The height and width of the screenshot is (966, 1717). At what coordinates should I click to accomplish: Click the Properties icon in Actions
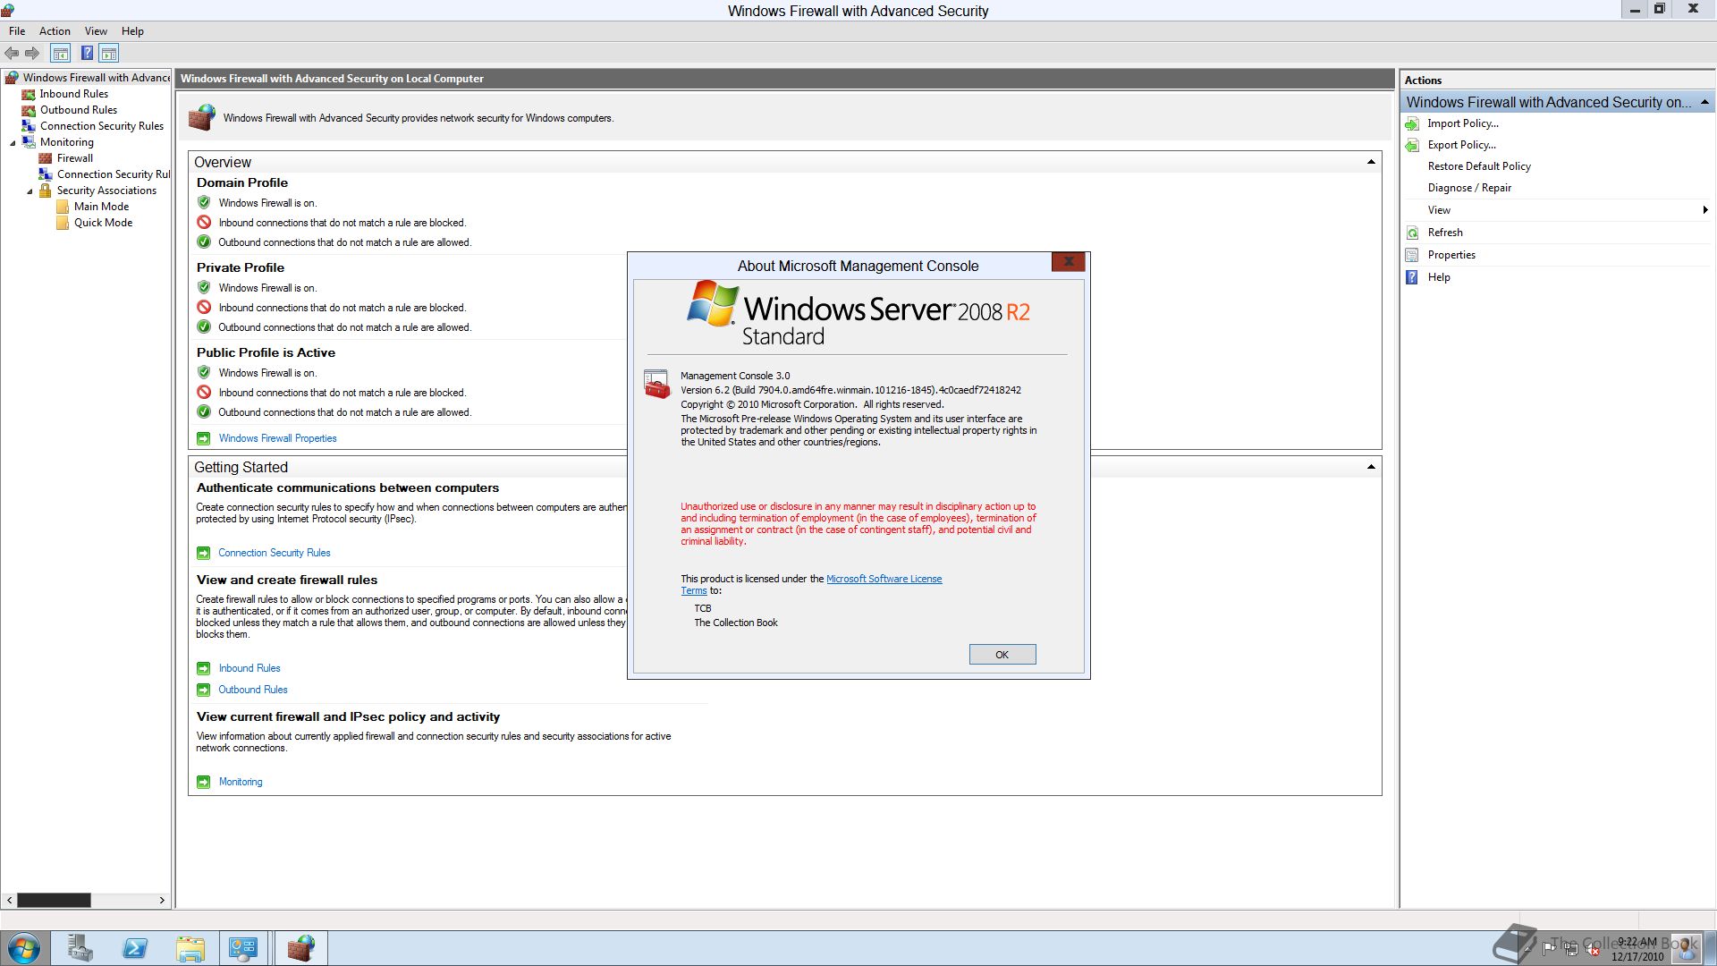1412,255
